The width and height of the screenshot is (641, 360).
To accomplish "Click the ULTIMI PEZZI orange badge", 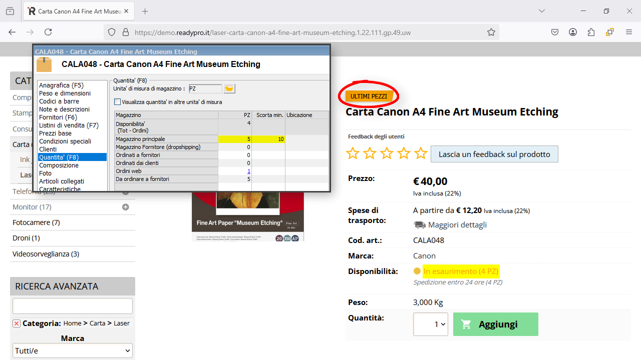I will 369,96.
